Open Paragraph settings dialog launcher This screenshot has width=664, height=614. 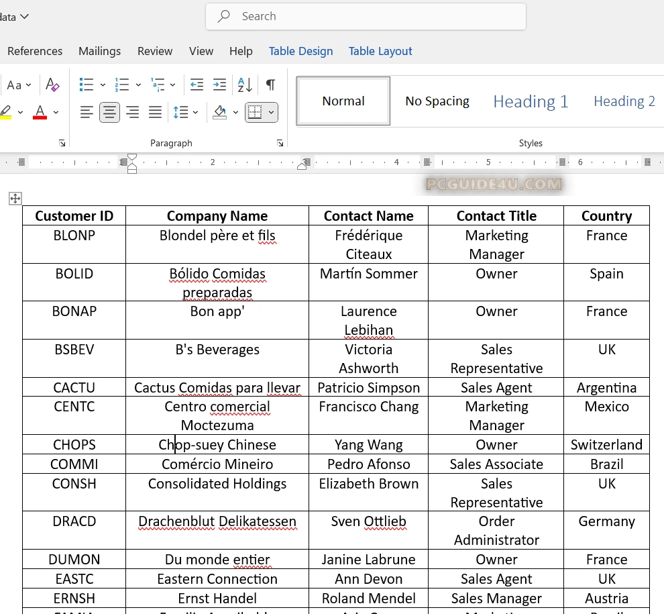pos(280,143)
